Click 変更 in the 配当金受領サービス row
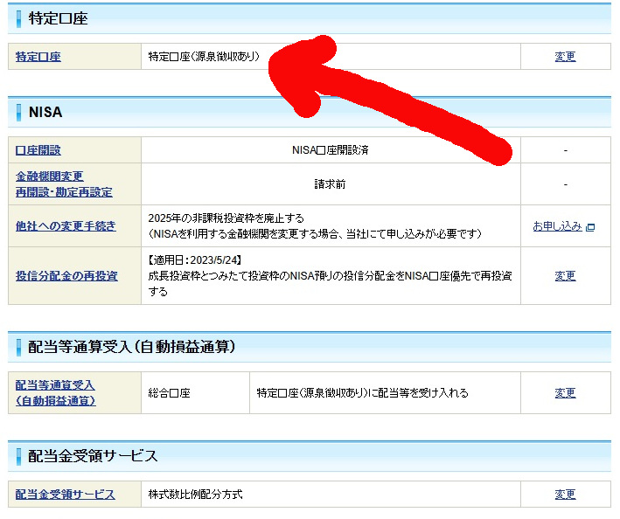Image resolution: width=620 pixels, height=519 pixels. tap(565, 495)
